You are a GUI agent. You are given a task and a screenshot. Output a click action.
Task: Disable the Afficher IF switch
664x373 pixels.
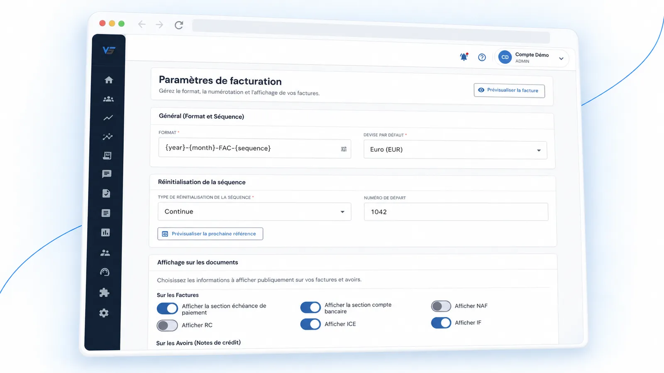coord(441,323)
